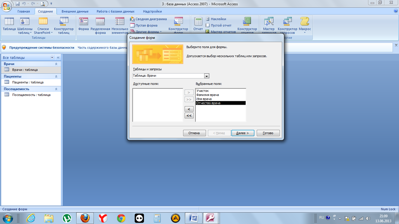Image resolution: width=399 pixels, height=224 pixels.
Task: Select Участок in the selected fields list
Action: [221, 91]
